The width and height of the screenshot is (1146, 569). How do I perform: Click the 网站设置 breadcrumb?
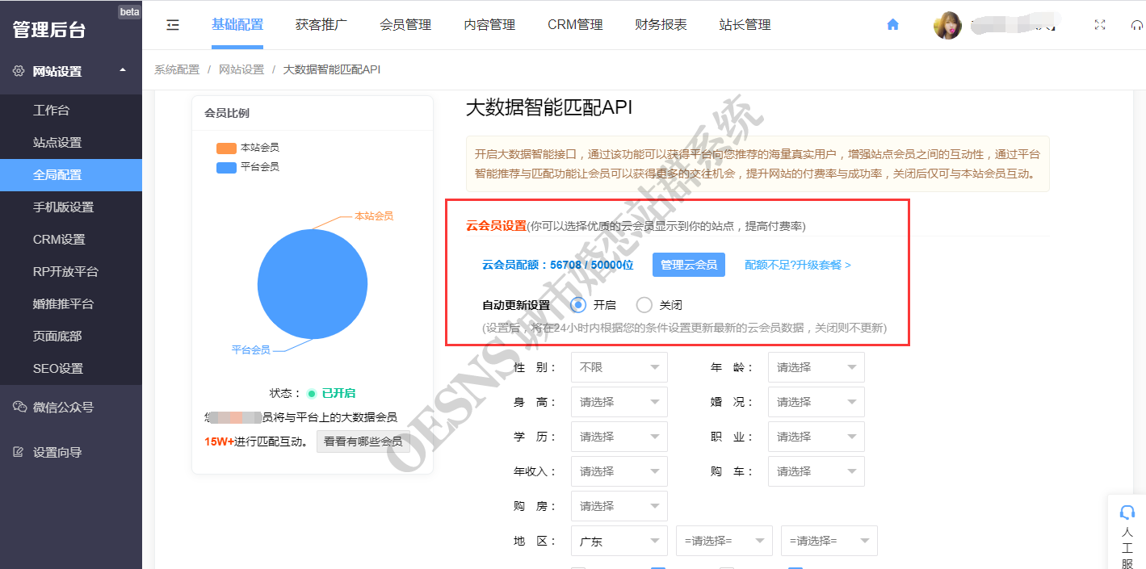click(241, 69)
